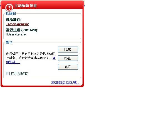This screenshot has height=127, width=168.
Task: Click the 运行进程 (PID: 628) label
Action: click(22, 30)
